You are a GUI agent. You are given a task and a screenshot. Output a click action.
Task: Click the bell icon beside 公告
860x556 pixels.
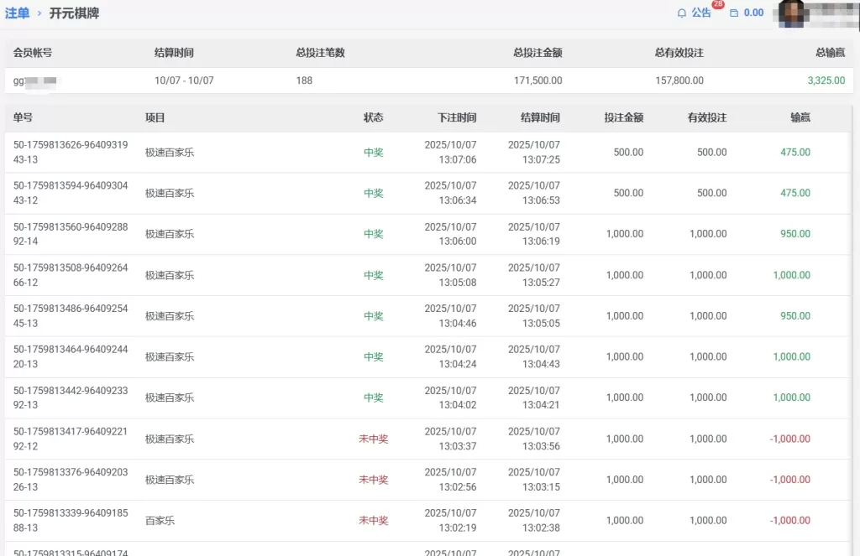[682, 13]
